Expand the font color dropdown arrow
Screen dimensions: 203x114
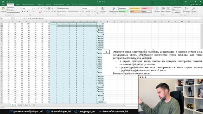pos(42,12)
